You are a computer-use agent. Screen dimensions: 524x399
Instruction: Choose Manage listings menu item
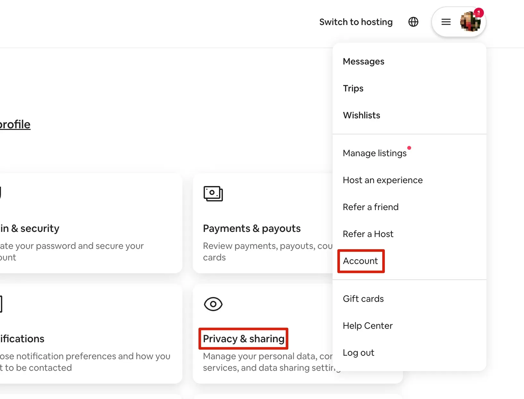(375, 153)
